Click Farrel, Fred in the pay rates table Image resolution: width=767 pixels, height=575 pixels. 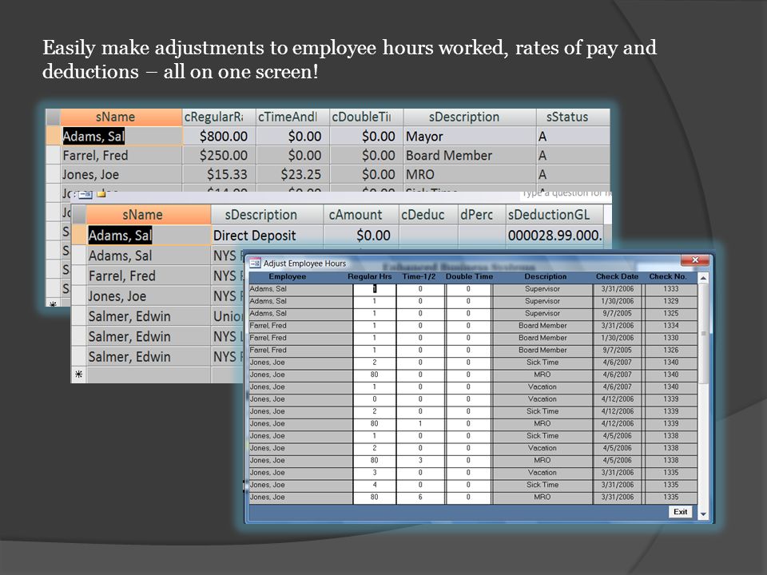(121, 156)
